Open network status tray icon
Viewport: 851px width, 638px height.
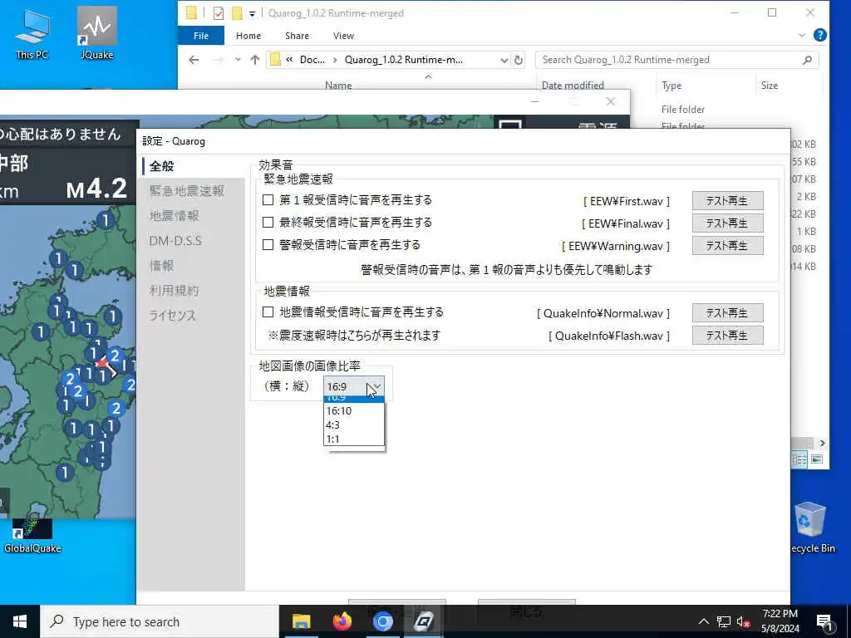pos(724,621)
